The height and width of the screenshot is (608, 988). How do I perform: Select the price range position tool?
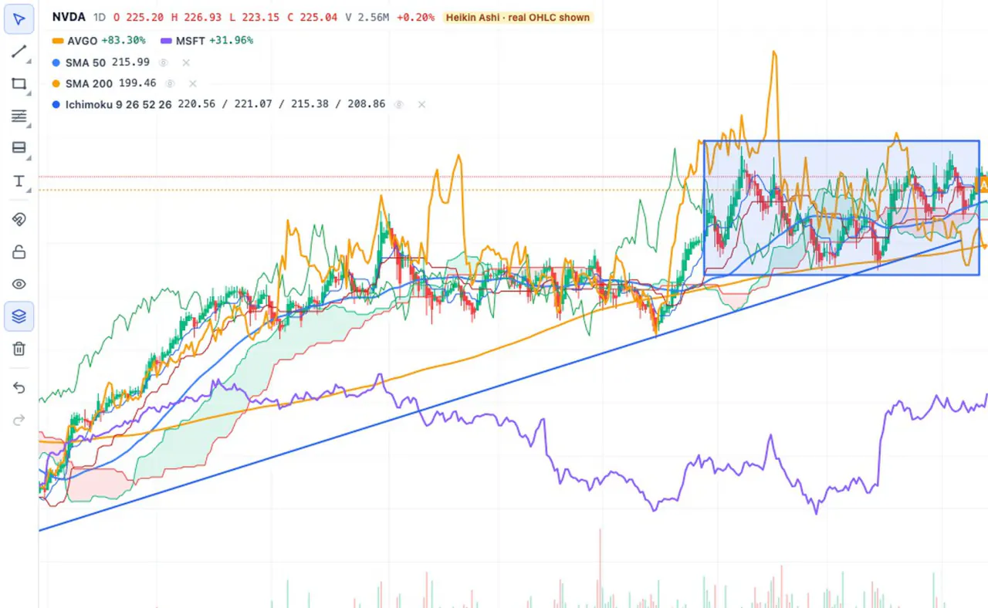(19, 147)
